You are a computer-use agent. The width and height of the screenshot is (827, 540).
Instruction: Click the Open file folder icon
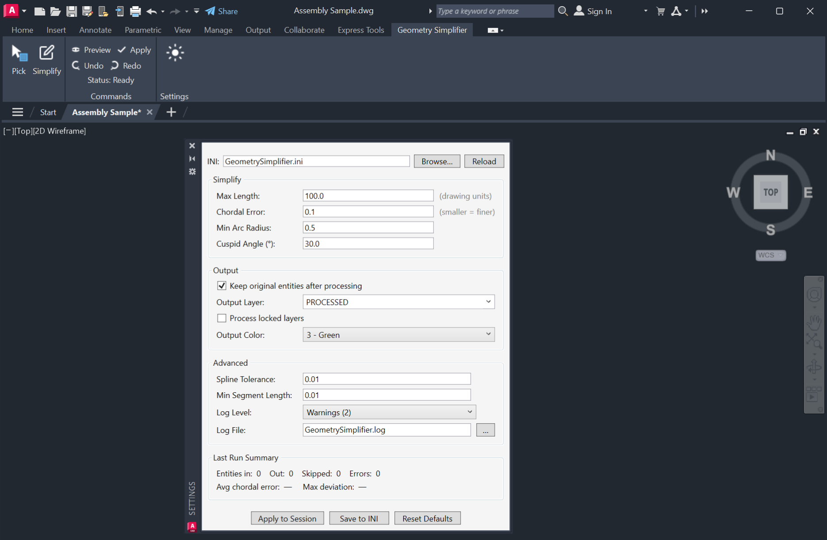pos(55,11)
